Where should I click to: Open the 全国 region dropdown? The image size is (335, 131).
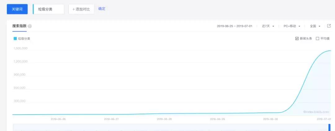point(315,26)
